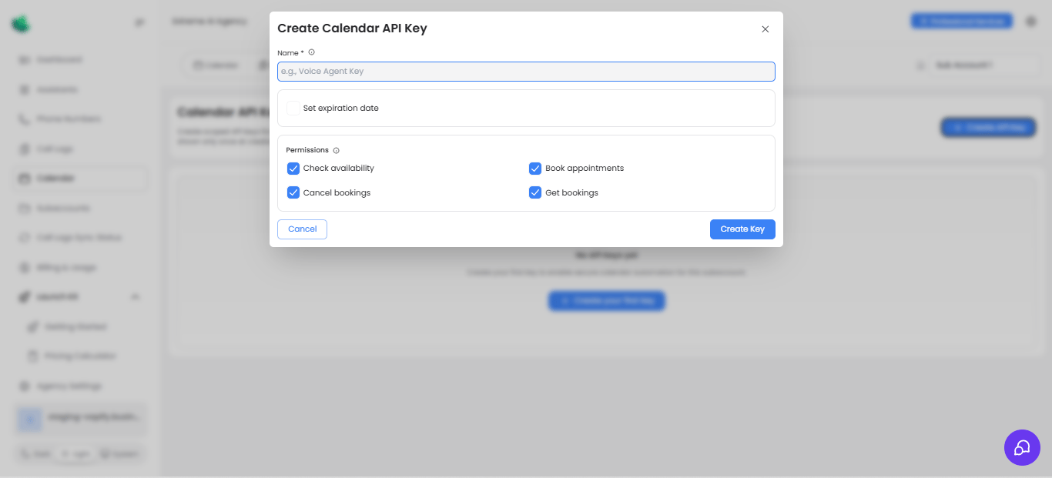The width and height of the screenshot is (1052, 478).
Task: Uncheck the Book appointments permission
Action: [x=535, y=169]
